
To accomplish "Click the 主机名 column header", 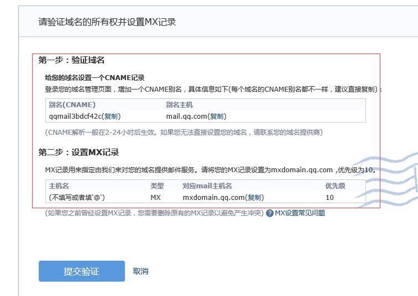I will click(x=59, y=186).
